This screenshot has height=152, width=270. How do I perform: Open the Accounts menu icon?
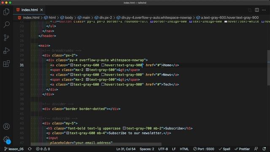pos(6,127)
